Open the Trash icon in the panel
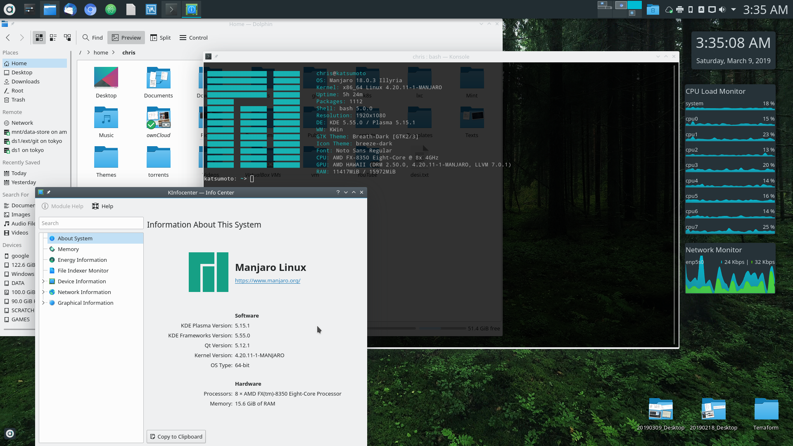This screenshot has width=793, height=446. (x=653, y=9)
